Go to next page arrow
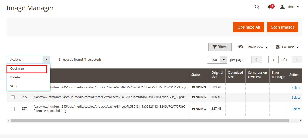 coord(297,60)
